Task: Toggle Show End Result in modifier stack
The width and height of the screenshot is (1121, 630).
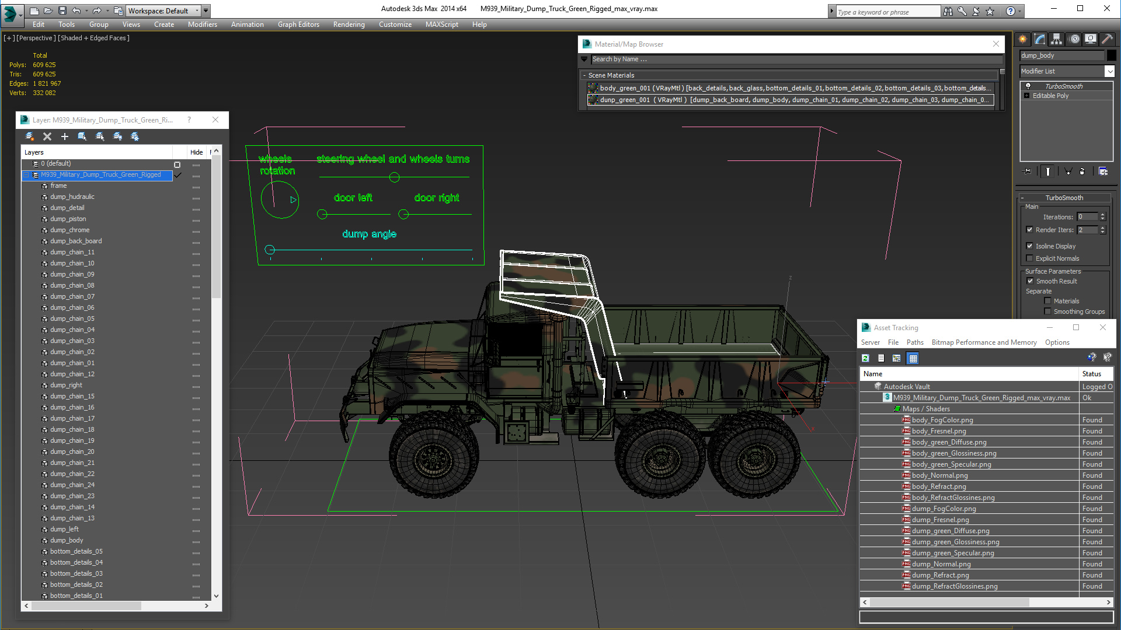Action: tap(1048, 171)
